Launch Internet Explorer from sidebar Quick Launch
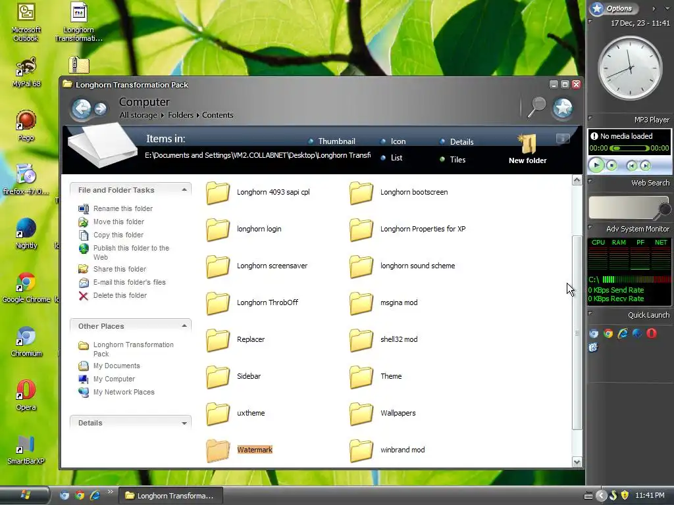 click(x=623, y=333)
